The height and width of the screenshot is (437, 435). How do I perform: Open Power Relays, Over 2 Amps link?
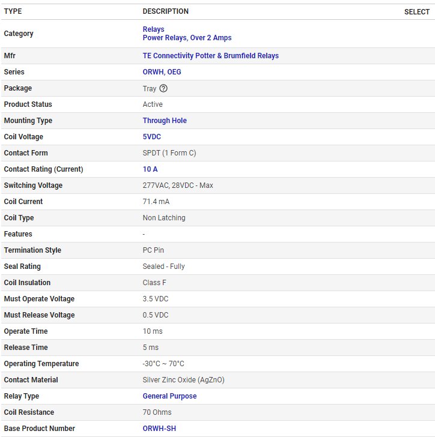187,38
